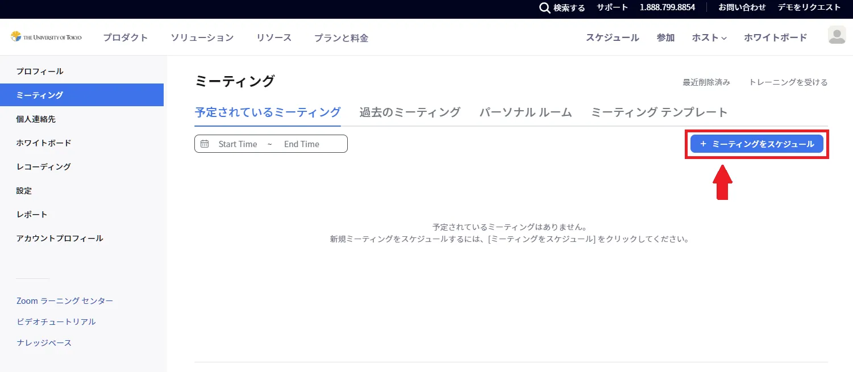Open the user profile avatar icon
The height and width of the screenshot is (372, 853).
(837, 35)
